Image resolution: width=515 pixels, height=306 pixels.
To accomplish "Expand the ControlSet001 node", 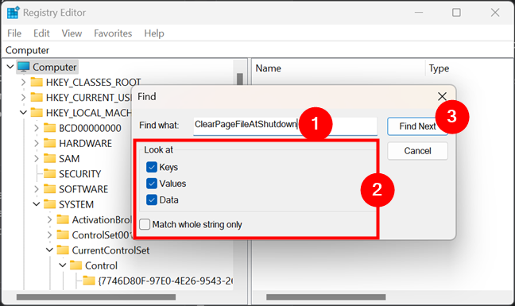I will pyautogui.click(x=49, y=235).
